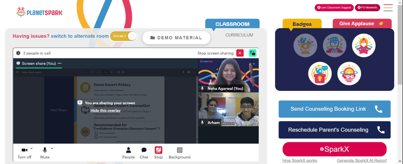Screen dimensions: 403x164
Task: Open the three-dot menu beside Screen share (You)
Action: point(60,63)
